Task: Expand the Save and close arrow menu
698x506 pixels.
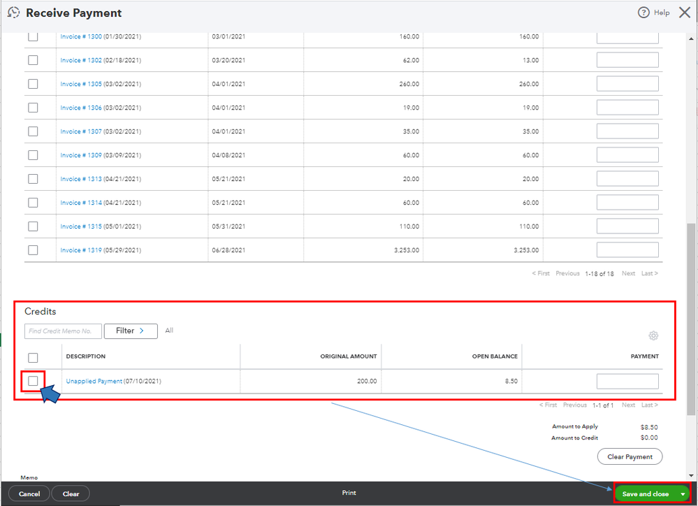Action: (x=683, y=494)
